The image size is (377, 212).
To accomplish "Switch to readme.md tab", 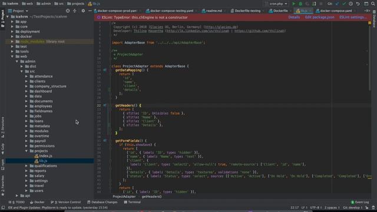I will [x=214, y=11].
